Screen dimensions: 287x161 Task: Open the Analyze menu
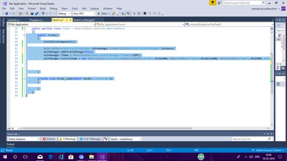click(94, 8)
